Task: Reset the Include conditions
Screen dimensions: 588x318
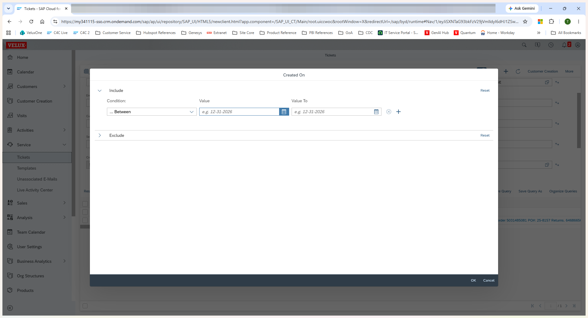Action: coord(485,90)
